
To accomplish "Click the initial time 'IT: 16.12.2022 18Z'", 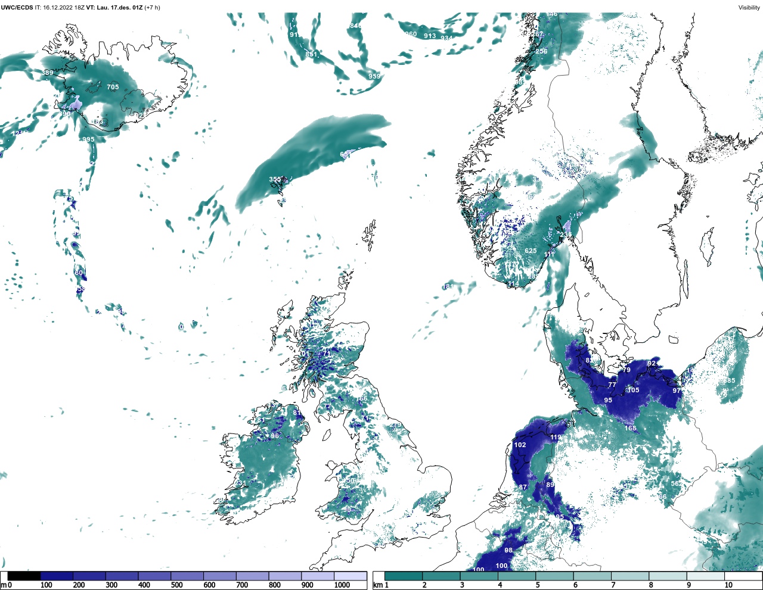I will pyautogui.click(x=60, y=7).
